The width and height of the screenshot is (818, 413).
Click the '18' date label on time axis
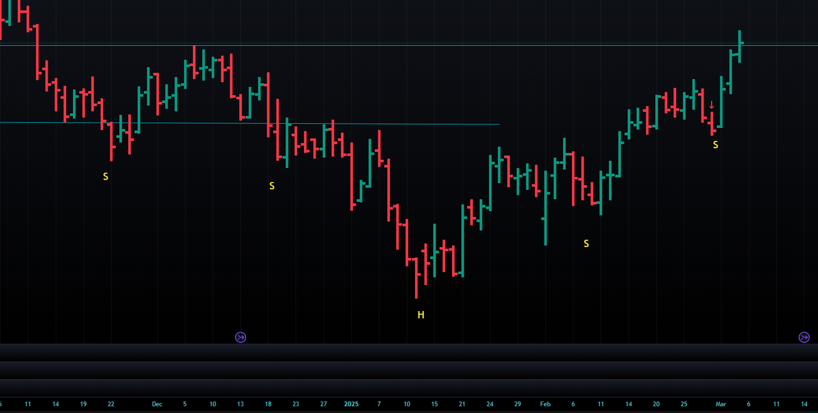[x=269, y=404]
